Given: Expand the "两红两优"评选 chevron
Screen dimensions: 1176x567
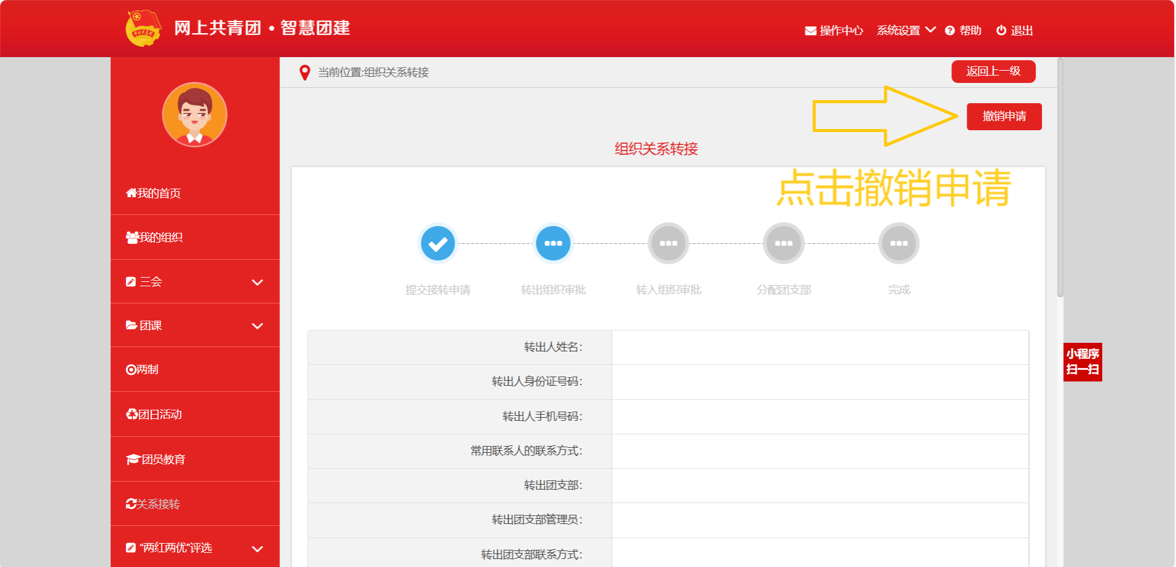Looking at the screenshot, I should (258, 549).
